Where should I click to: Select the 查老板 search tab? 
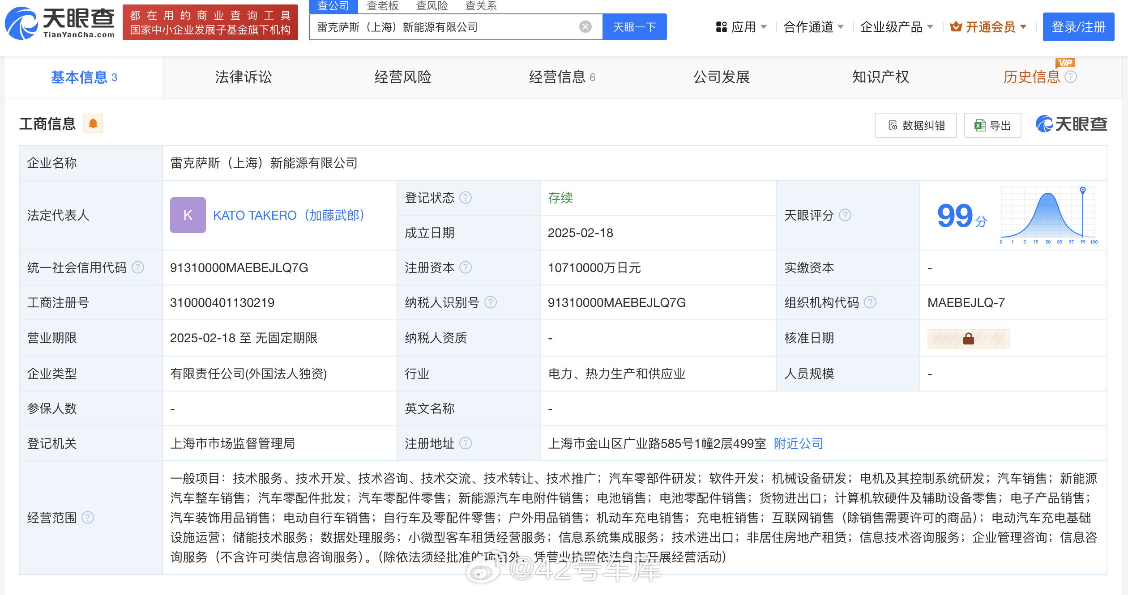(383, 6)
